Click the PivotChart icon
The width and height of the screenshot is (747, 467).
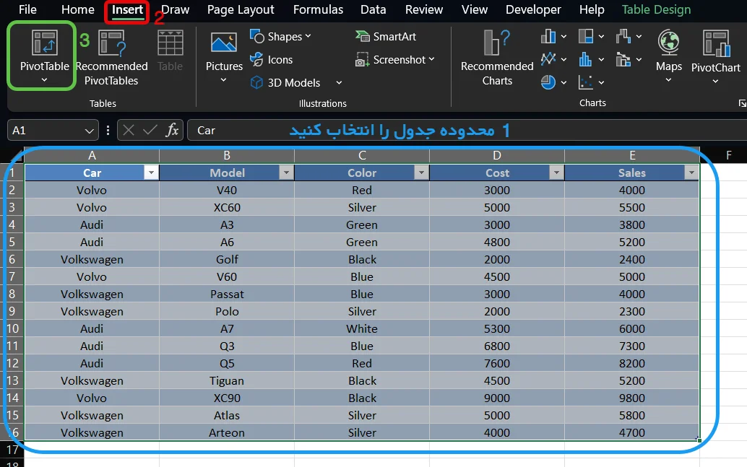pyautogui.click(x=715, y=43)
